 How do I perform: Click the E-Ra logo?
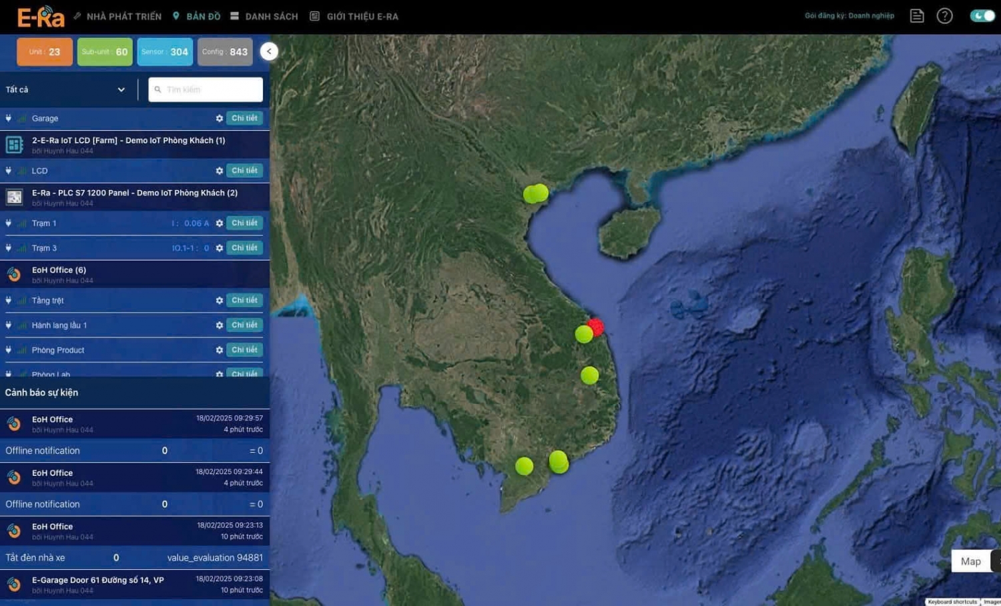click(x=41, y=17)
